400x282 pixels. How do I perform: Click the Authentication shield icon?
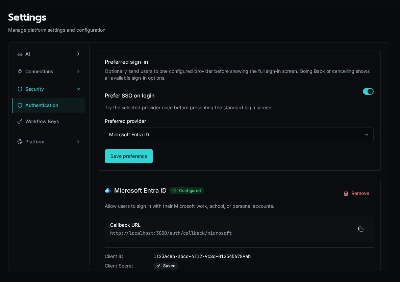[20, 105]
